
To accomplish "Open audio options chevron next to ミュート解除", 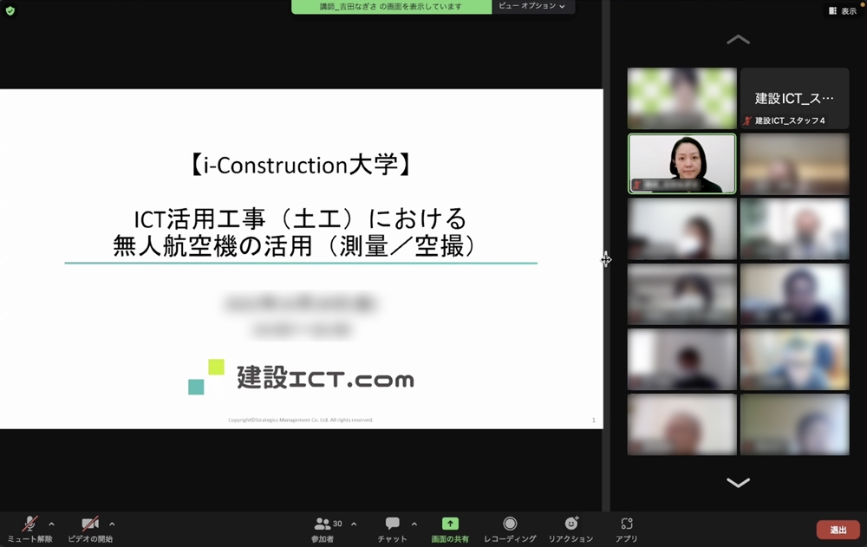I will pyautogui.click(x=49, y=524).
